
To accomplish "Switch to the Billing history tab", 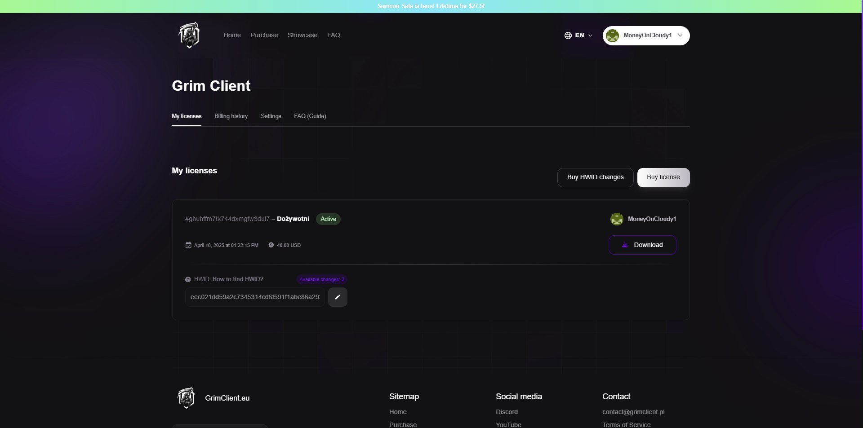I will [x=231, y=116].
